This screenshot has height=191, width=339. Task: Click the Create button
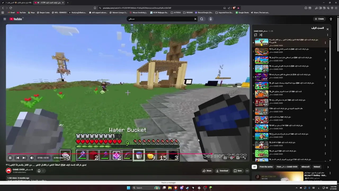coord(319,19)
